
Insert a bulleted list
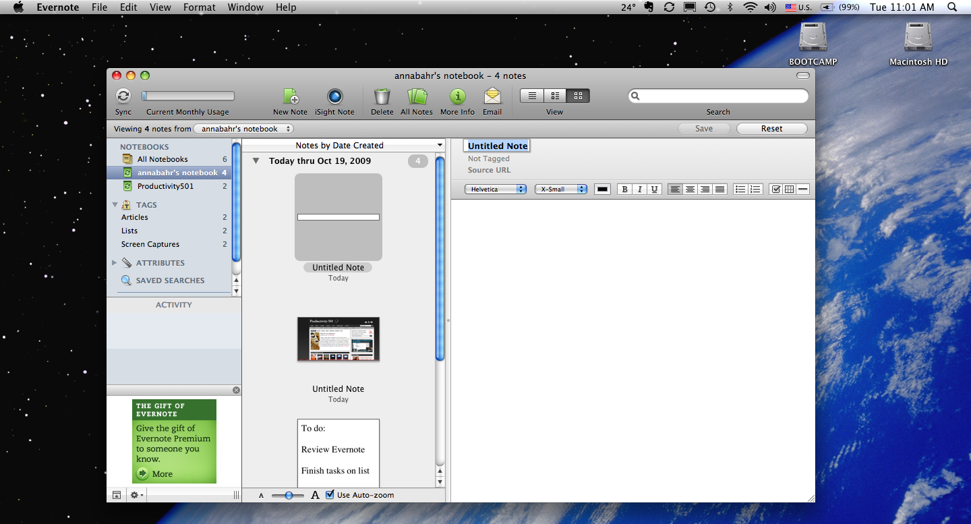pos(740,190)
